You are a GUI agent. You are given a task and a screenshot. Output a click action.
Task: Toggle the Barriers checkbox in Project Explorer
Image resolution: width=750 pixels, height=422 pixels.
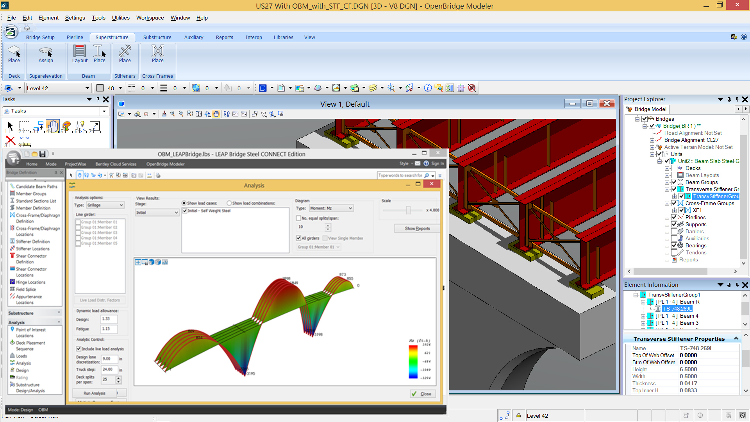pyautogui.click(x=674, y=231)
